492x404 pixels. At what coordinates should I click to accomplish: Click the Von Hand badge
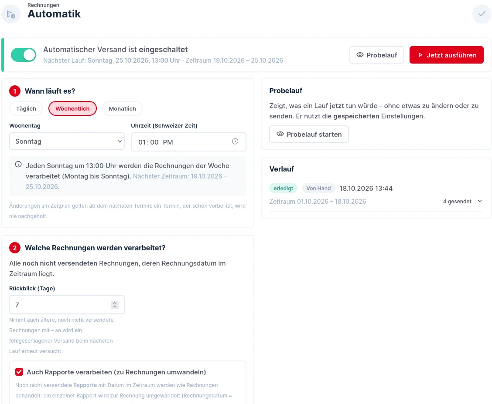[x=318, y=188]
